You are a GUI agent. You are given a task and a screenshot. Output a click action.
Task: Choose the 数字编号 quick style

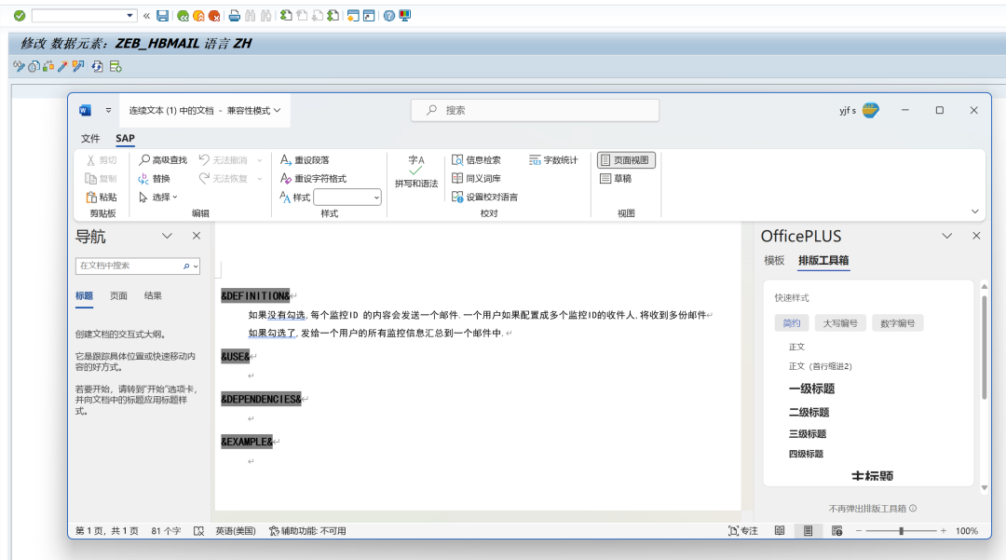pos(898,323)
